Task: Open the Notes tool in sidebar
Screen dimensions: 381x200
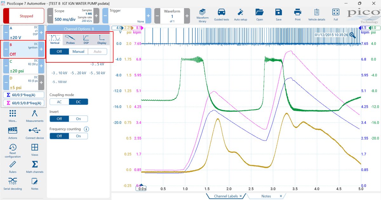Action: [x=35, y=184]
